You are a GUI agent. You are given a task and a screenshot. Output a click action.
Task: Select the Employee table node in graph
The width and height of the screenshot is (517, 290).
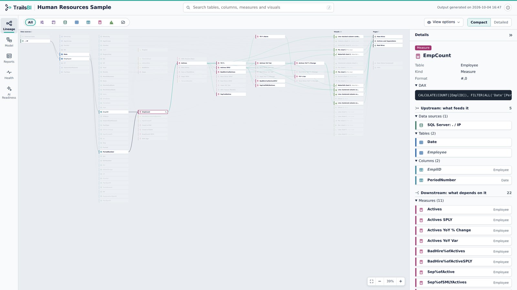pos(75,59)
